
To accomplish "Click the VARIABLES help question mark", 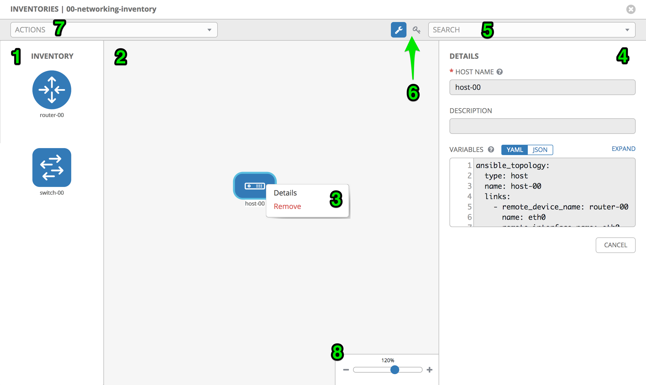I will 491,149.
